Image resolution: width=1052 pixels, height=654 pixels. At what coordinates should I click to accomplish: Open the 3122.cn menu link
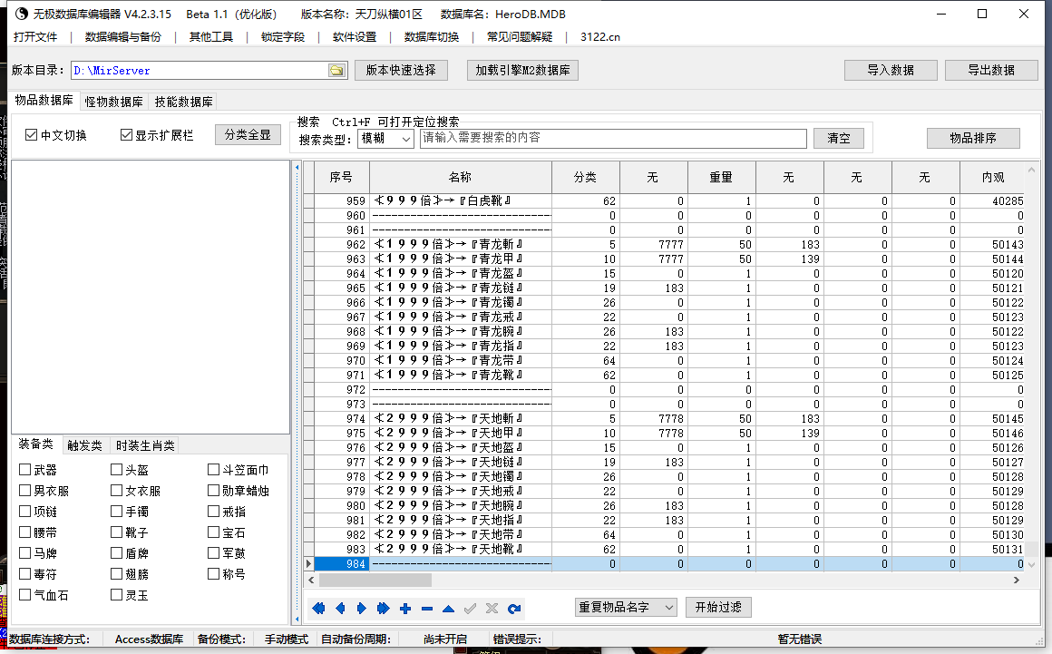point(600,37)
